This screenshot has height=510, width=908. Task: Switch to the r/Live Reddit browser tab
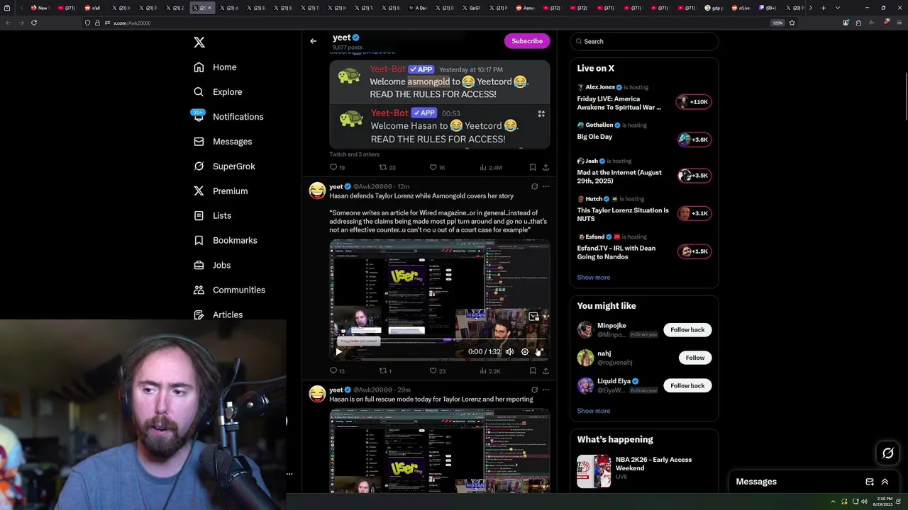pos(740,8)
